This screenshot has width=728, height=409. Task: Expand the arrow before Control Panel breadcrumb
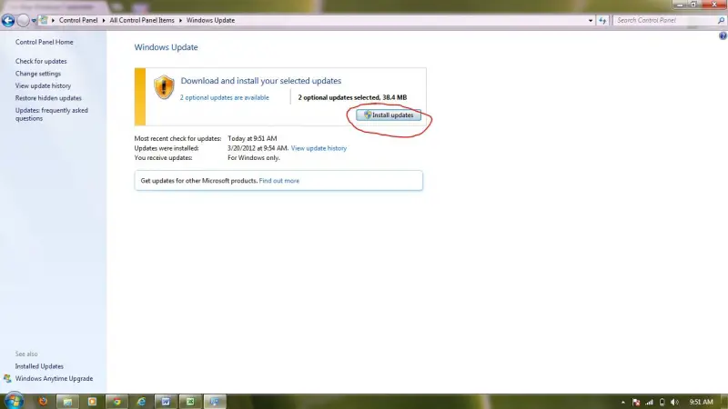[x=53, y=20]
